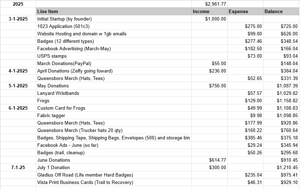The image size is (300, 190).
Task: Select the 4-1-2025 date cell
Action: click(x=18, y=71)
